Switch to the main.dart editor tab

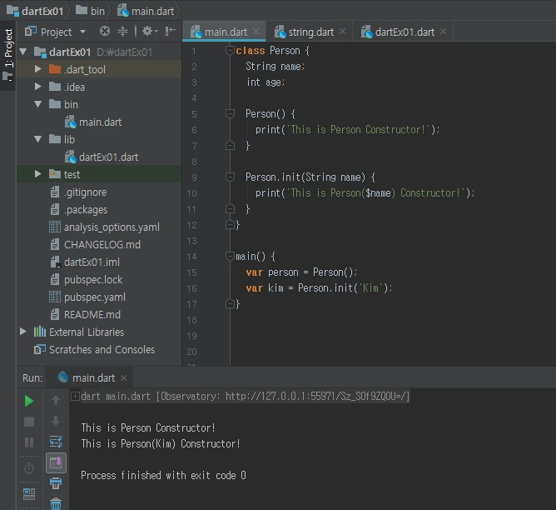pyautogui.click(x=226, y=32)
